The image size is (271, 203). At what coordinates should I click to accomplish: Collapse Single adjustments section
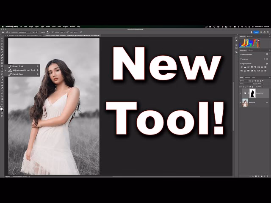click(240, 64)
